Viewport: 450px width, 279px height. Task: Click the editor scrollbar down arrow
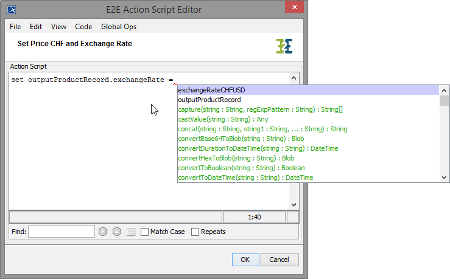pos(294,205)
